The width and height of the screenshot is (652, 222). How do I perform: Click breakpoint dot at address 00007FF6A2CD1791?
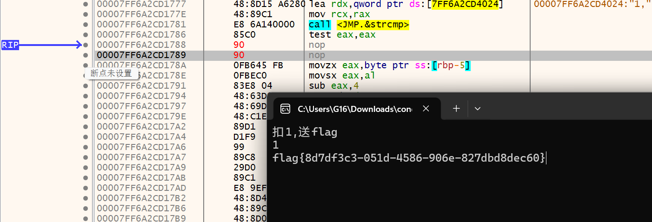(x=85, y=86)
